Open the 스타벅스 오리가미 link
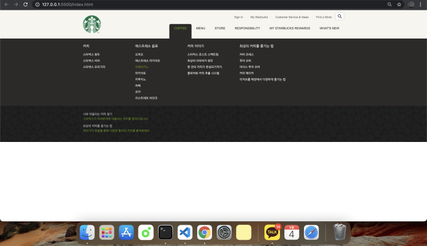Viewport: 427px width, 246px height. (94, 67)
